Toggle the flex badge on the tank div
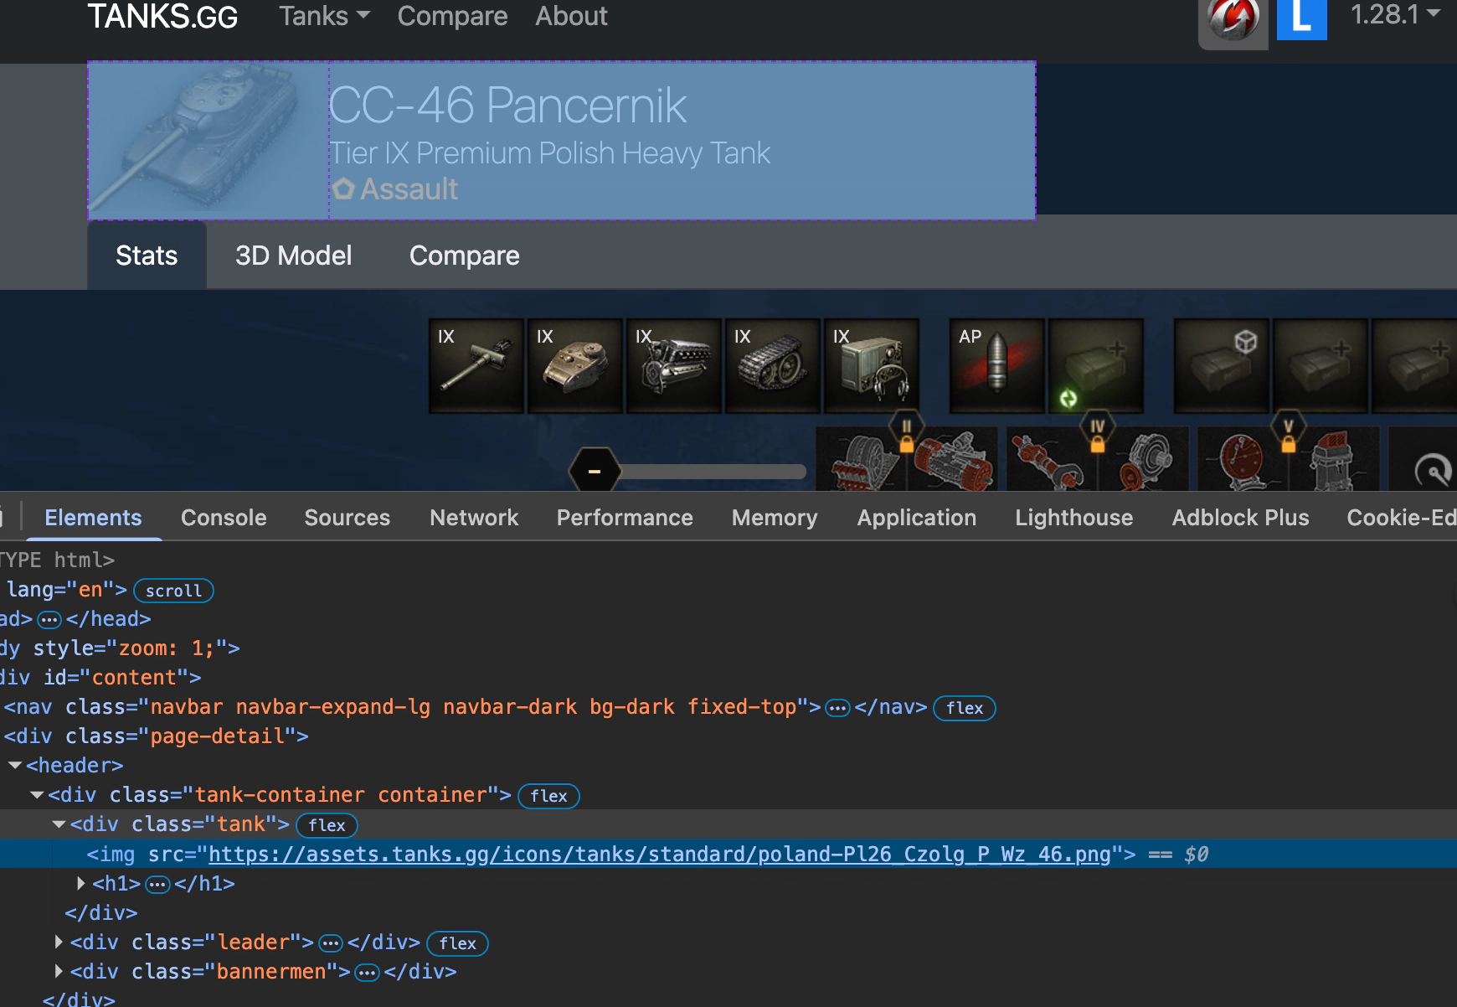This screenshot has width=1457, height=1007. pos(327,825)
